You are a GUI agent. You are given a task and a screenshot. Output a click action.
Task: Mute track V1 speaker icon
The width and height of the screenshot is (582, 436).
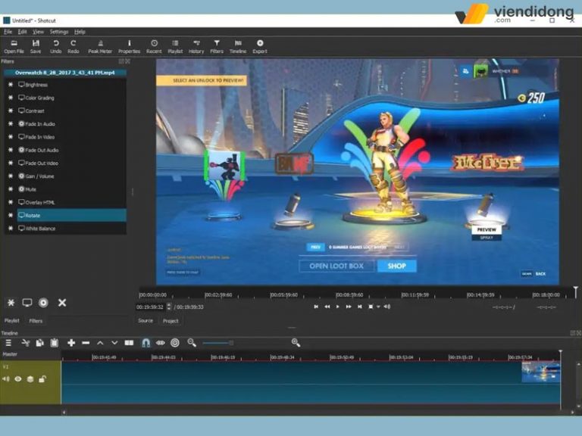pyautogui.click(x=5, y=379)
